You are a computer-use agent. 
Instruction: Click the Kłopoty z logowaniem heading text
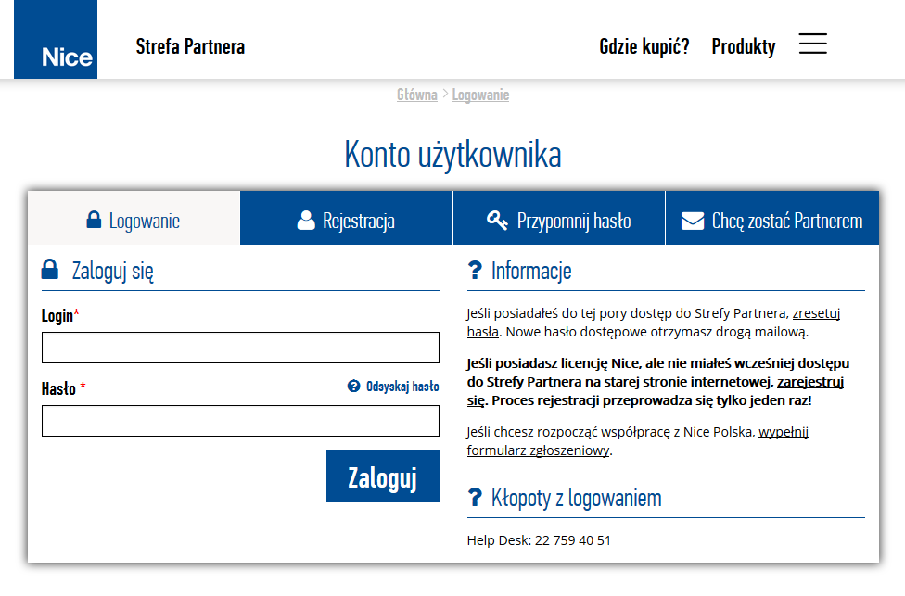(576, 498)
